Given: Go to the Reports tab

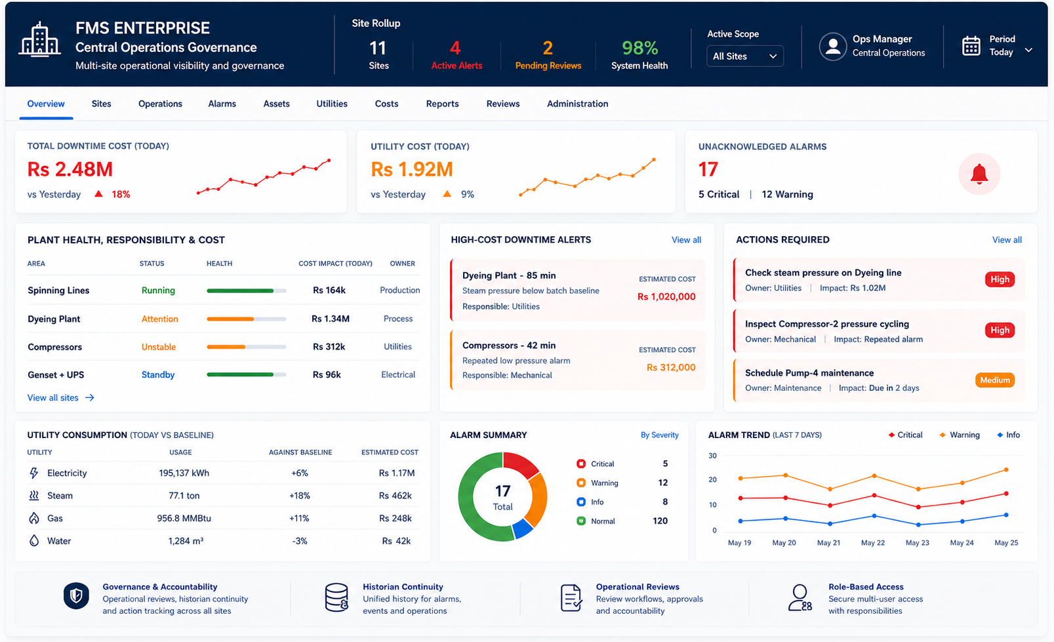Looking at the screenshot, I should click(442, 104).
